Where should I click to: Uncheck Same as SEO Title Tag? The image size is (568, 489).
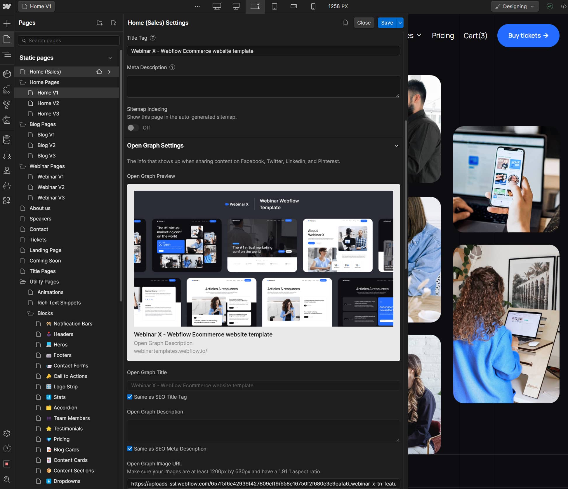pos(130,397)
